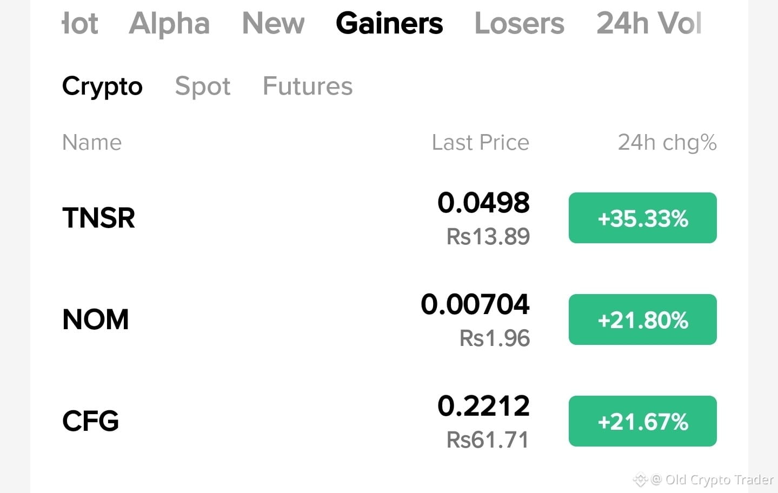Open the TNSR coin row

pyautogui.click(x=389, y=218)
